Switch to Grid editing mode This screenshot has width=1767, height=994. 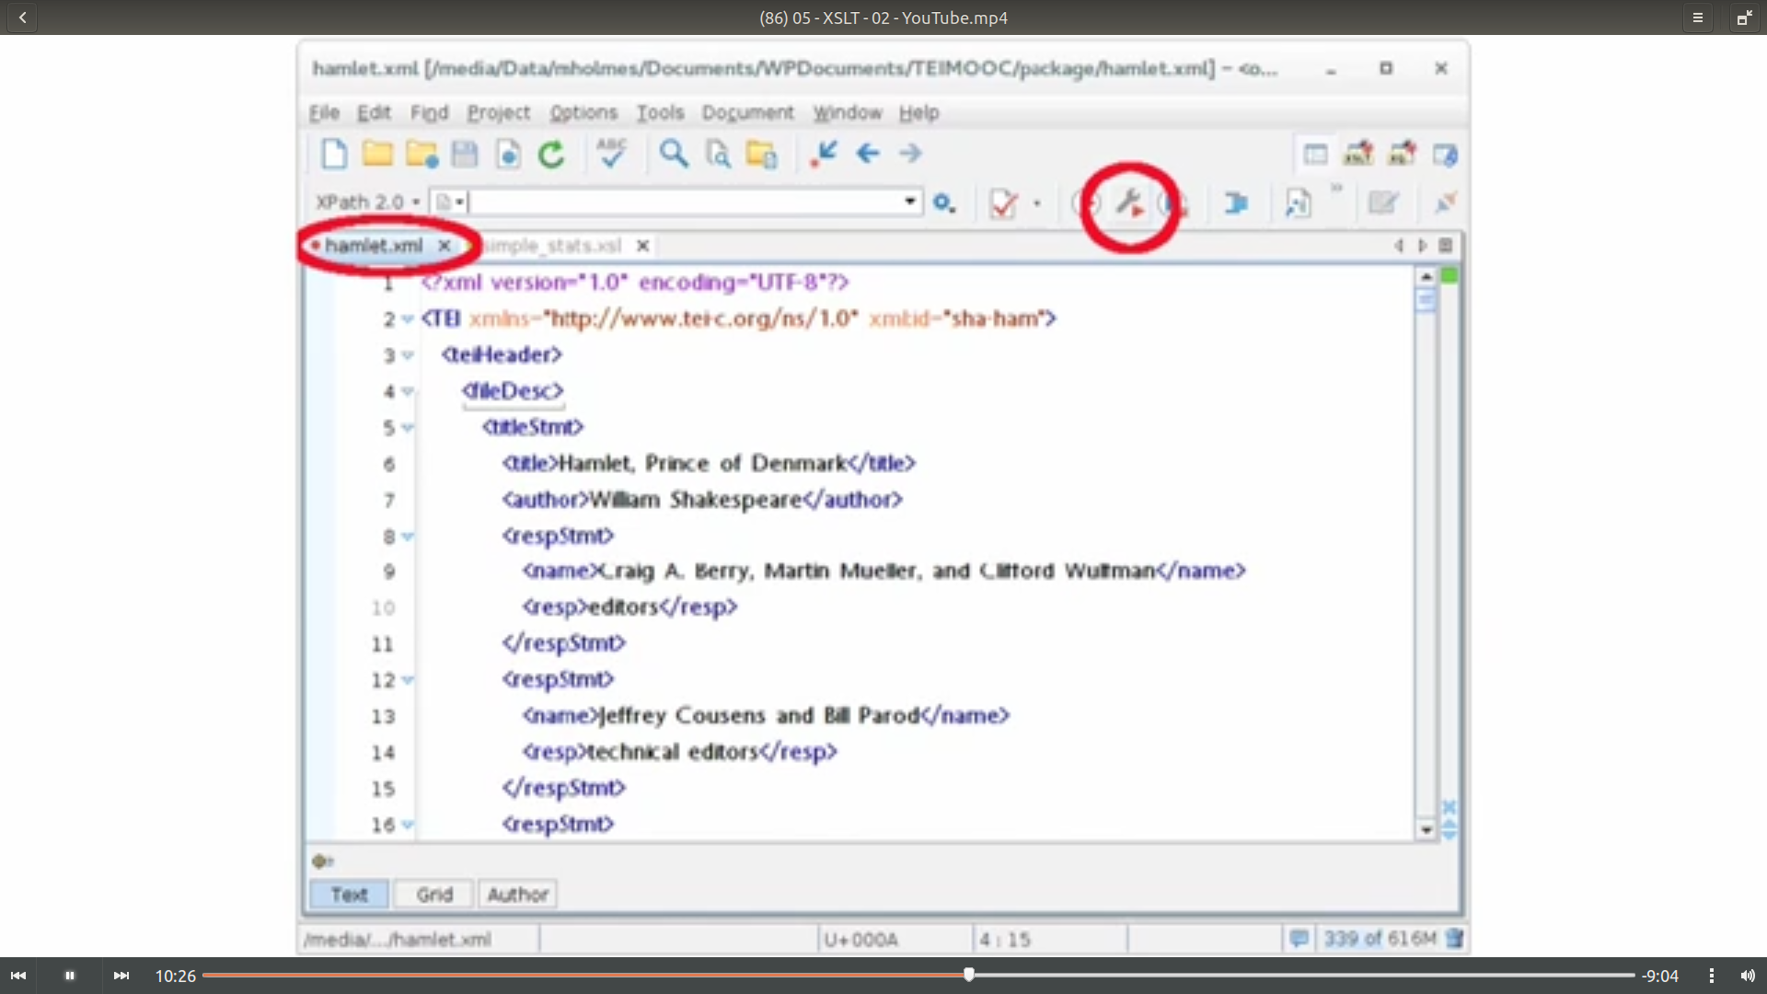coord(433,895)
